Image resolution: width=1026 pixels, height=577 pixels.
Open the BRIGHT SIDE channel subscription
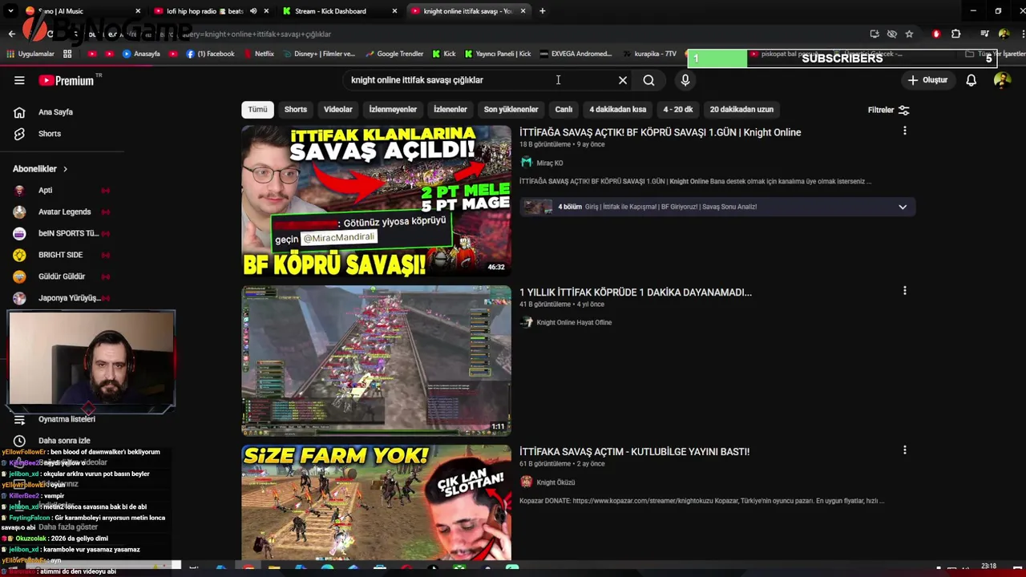[x=60, y=256]
